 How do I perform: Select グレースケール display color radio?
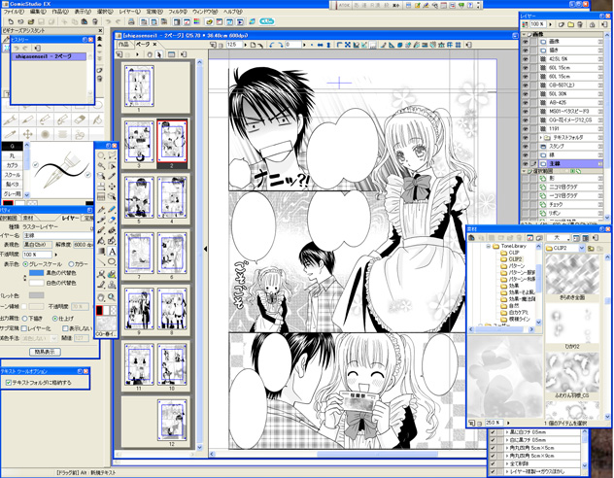coord(26,264)
